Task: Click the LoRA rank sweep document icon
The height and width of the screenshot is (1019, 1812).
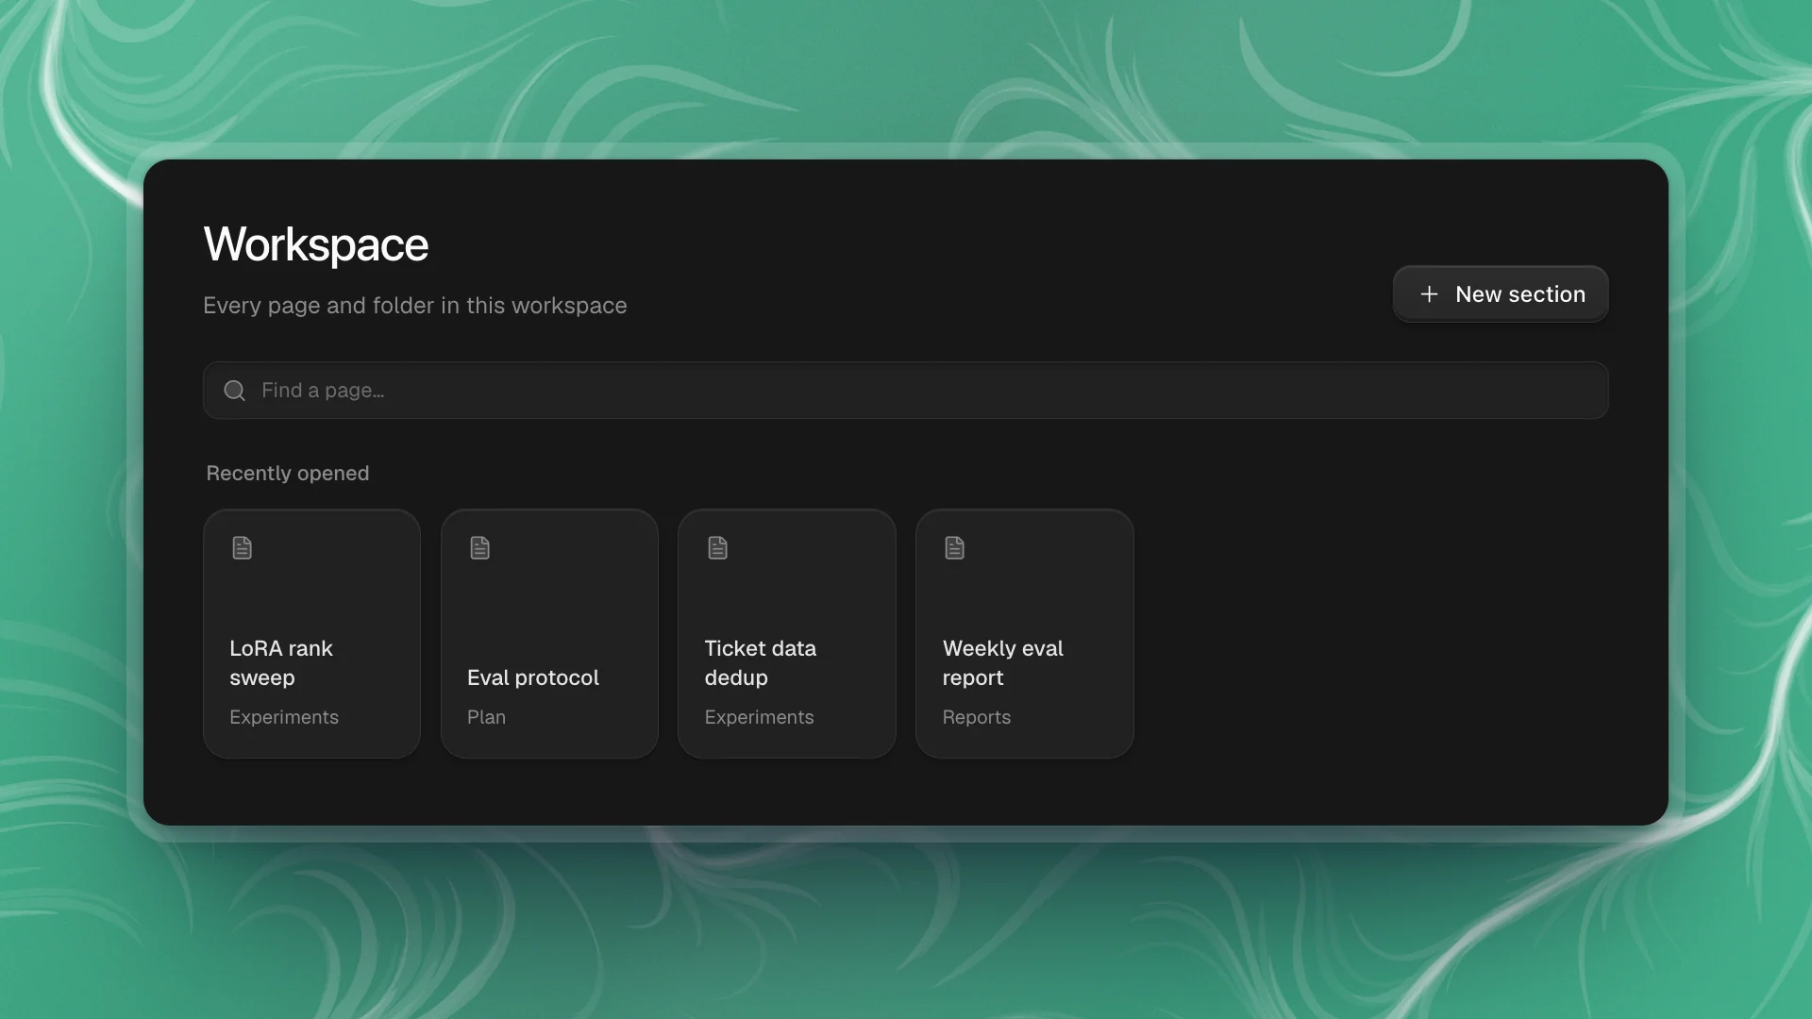Action: point(243,548)
